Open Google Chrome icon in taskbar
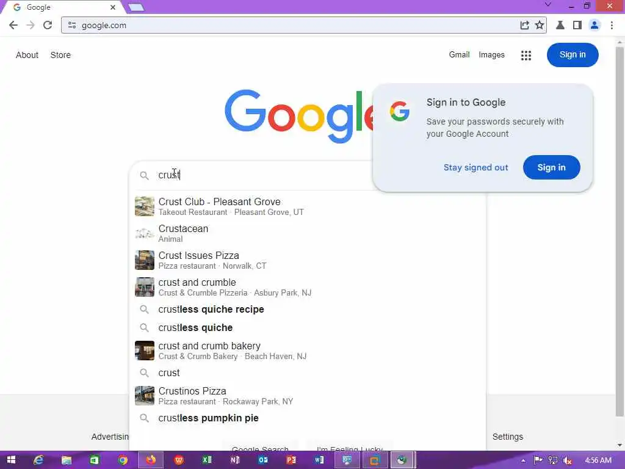The width and height of the screenshot is (625, 469). tap(123, 460)
